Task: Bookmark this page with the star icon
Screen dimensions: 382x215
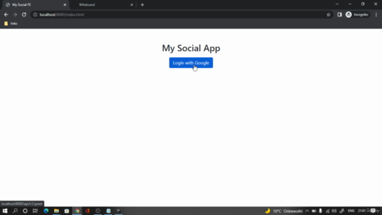Action: [x=328, y=14]
